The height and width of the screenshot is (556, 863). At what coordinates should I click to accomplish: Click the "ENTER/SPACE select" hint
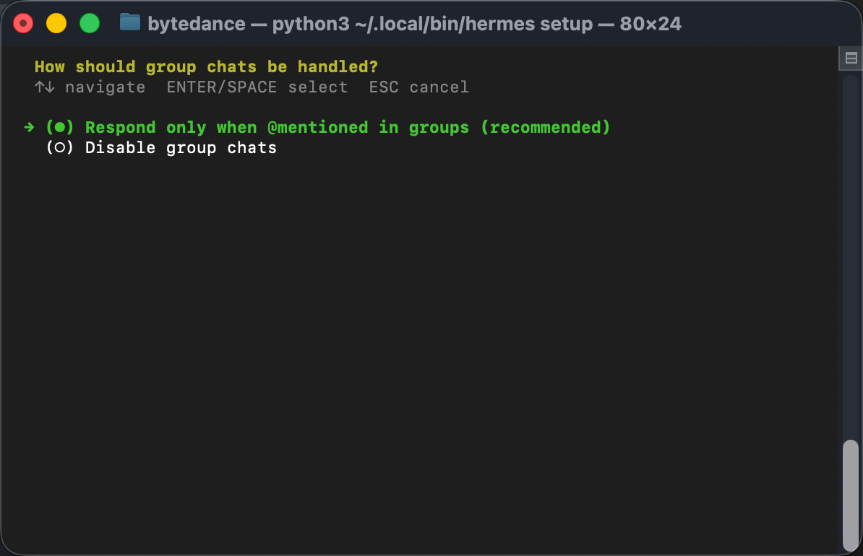[257, 87]
